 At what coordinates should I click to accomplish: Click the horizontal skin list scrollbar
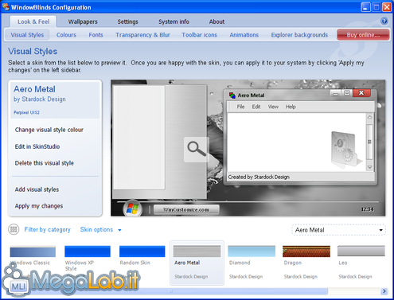pos(170,291)
